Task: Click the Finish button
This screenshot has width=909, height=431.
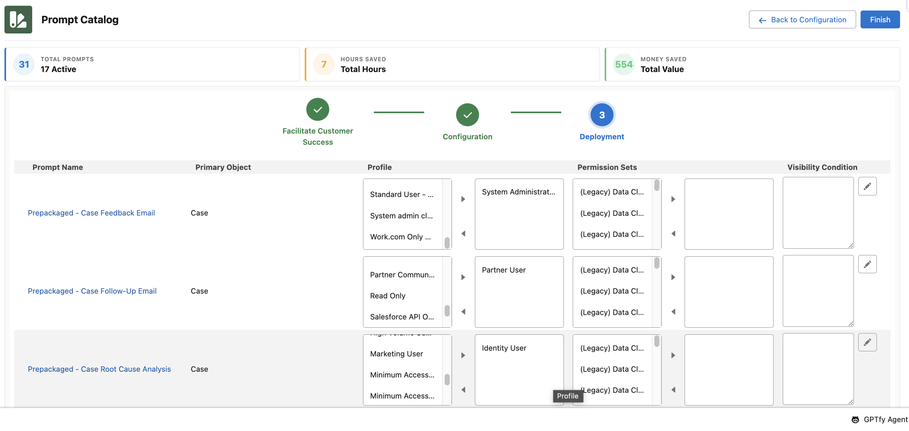Action: click(x=880, y=20)
